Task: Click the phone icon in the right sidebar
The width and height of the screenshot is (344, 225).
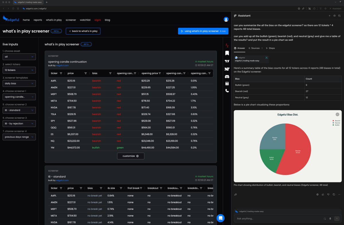Action: point(227,90)
